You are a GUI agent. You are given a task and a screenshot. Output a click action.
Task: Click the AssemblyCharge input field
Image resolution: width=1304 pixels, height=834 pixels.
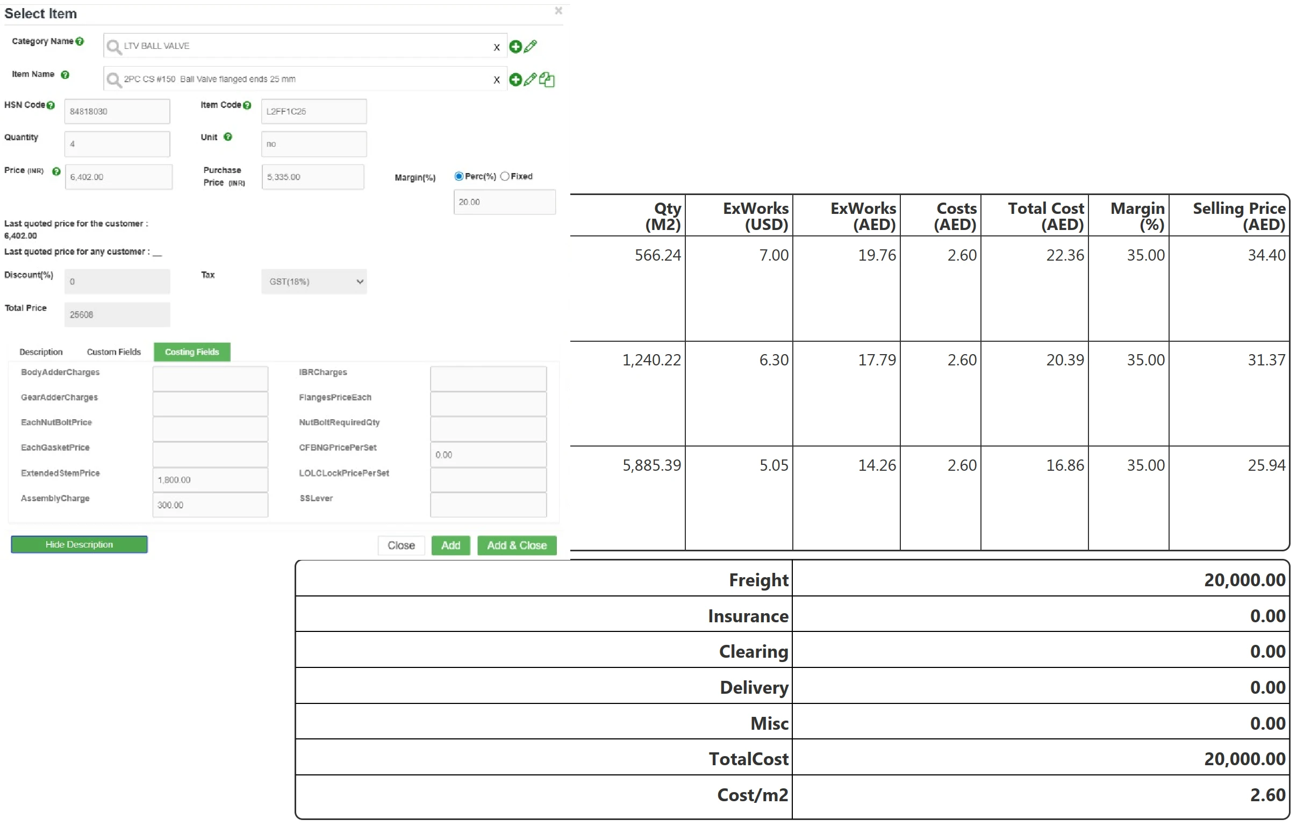coord(211,505)
